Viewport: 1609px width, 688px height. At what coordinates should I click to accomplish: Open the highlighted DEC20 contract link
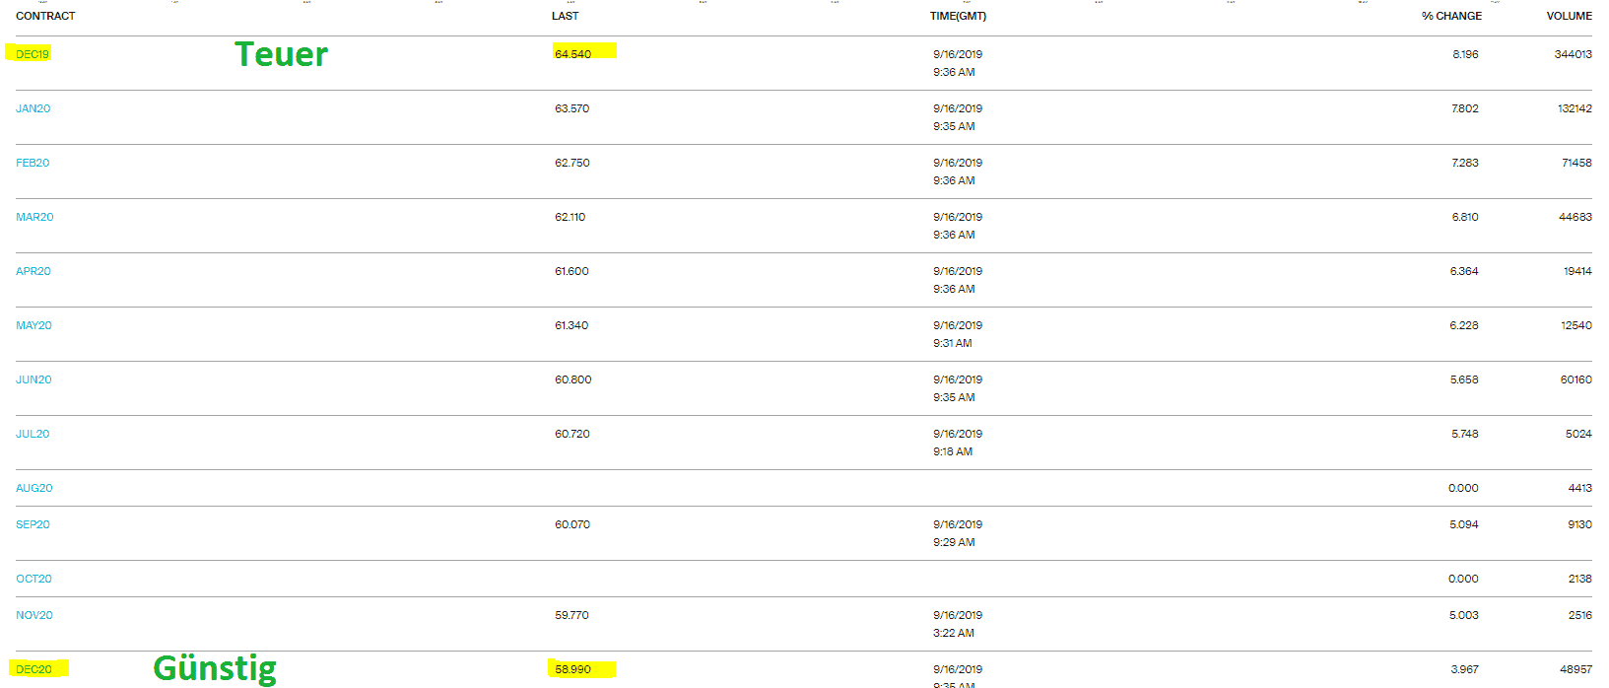34,669
